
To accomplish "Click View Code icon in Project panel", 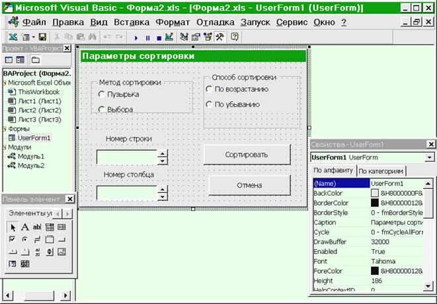I will 9,60.
